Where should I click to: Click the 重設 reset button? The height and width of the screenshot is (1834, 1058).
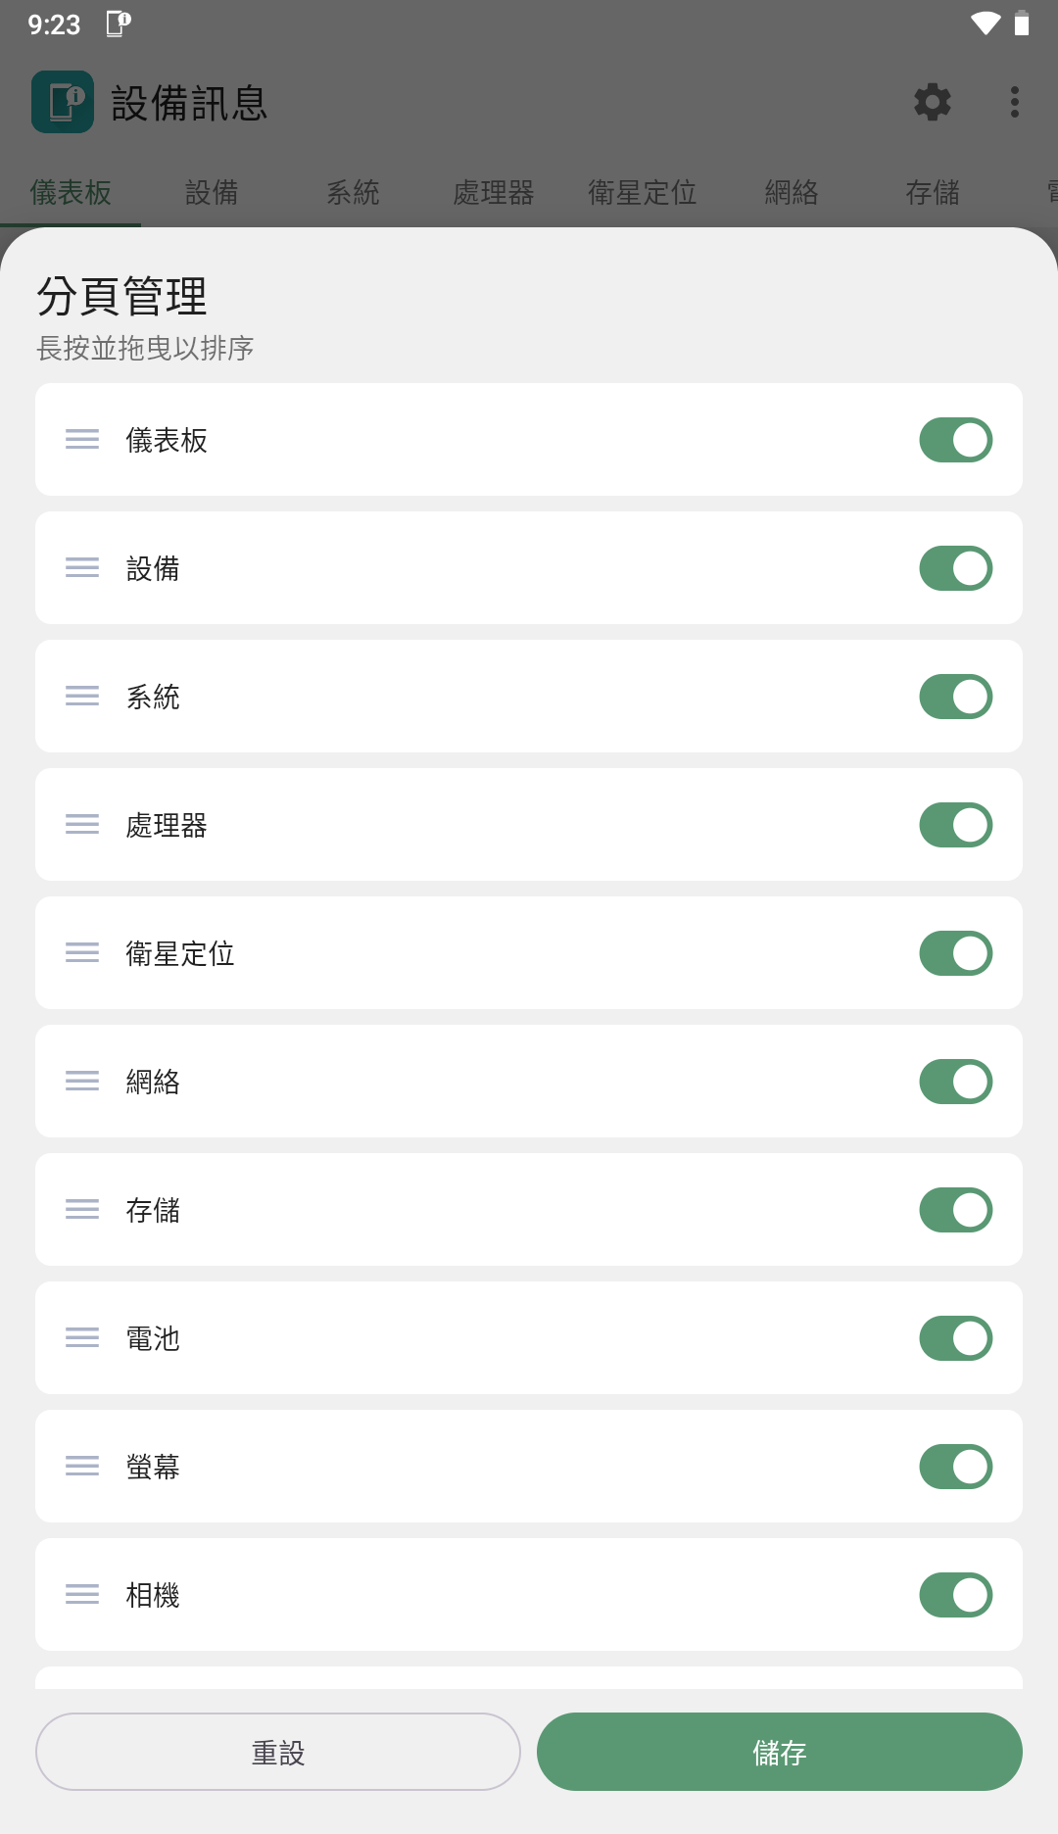tap(278, 1752)
